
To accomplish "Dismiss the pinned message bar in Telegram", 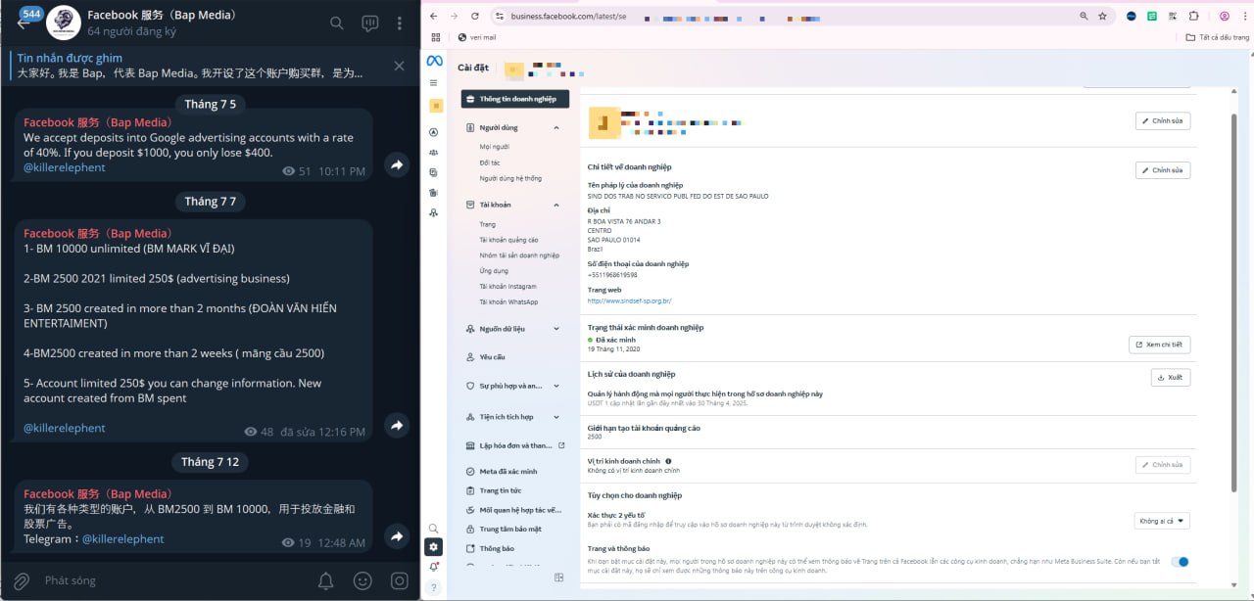I will point(399,66).
